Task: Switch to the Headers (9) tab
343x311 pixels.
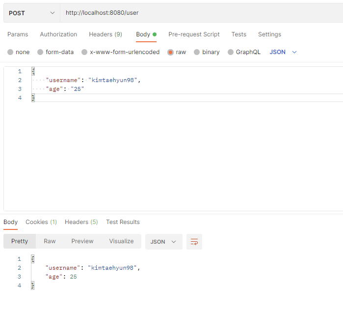Action: (x=106, y=34)
